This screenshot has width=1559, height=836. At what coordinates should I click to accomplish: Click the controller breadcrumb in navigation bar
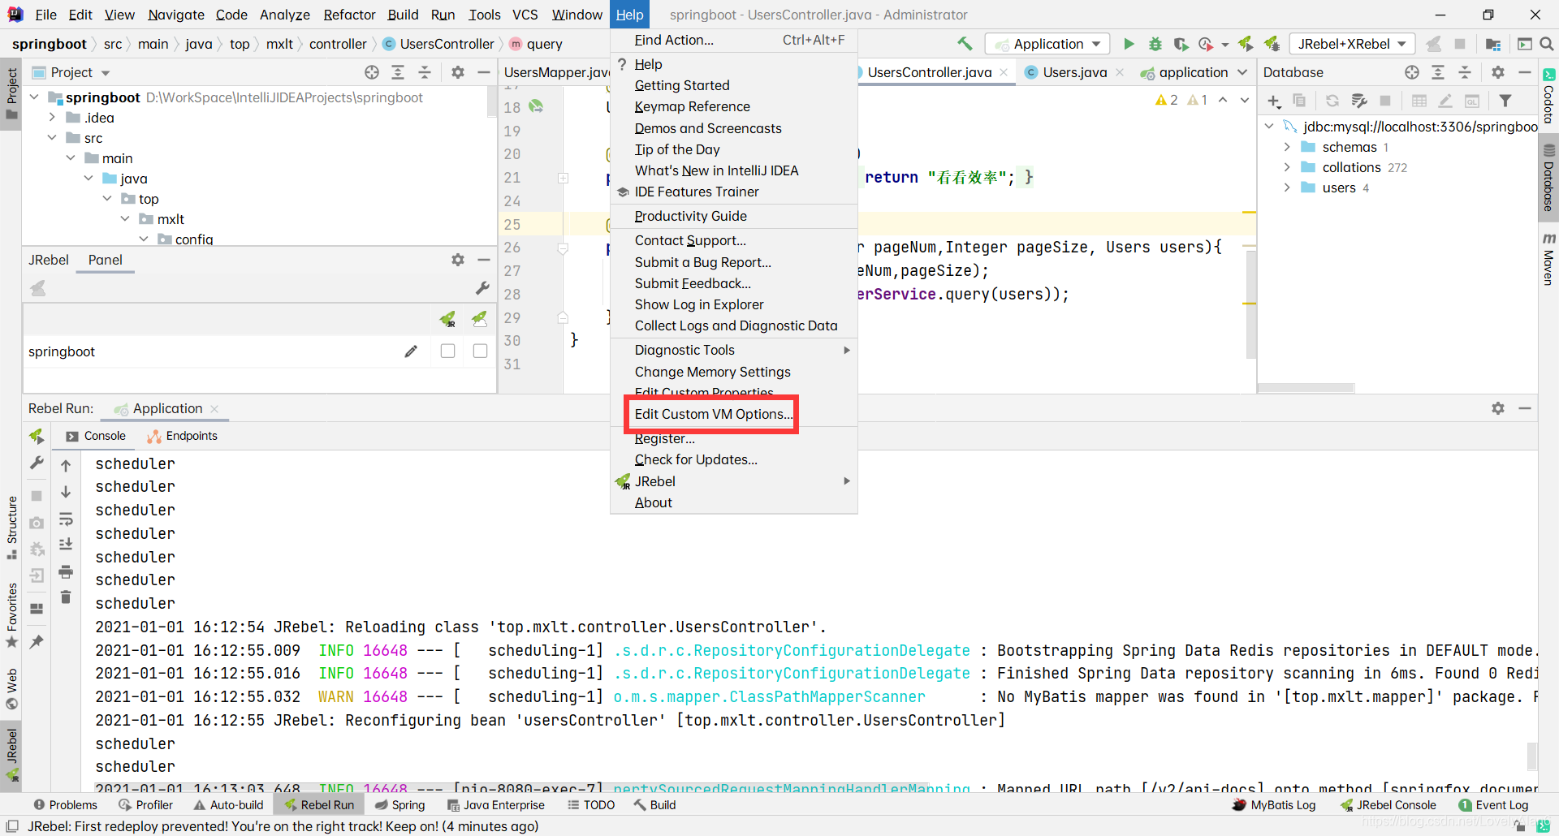tap(338, 44)
